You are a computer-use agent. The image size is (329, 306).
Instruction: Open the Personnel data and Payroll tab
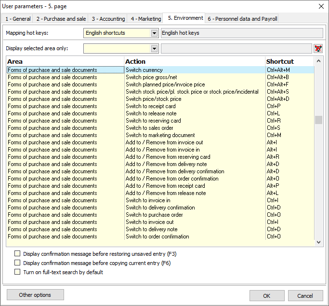click(x=242, y=19)
